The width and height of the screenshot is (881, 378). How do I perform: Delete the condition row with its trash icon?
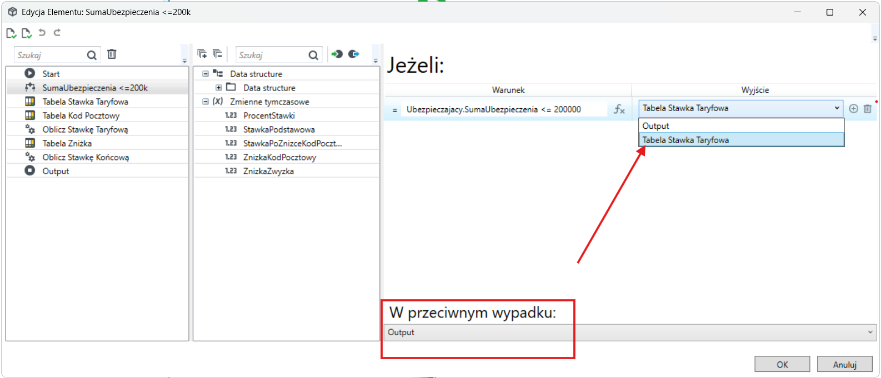point(868,109)
